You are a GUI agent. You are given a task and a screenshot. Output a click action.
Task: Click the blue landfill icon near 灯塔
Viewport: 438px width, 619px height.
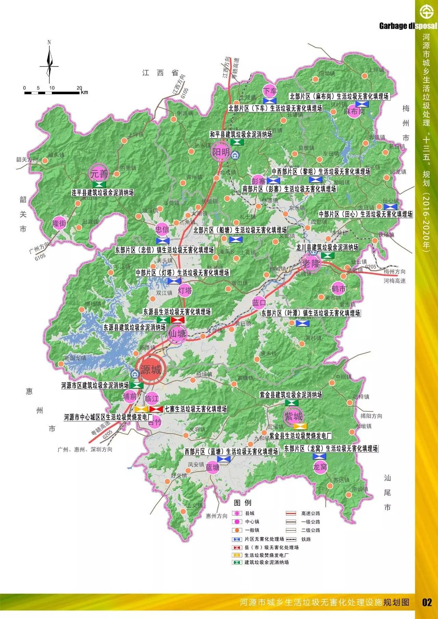pyautogui.click(x=174, y=281)
